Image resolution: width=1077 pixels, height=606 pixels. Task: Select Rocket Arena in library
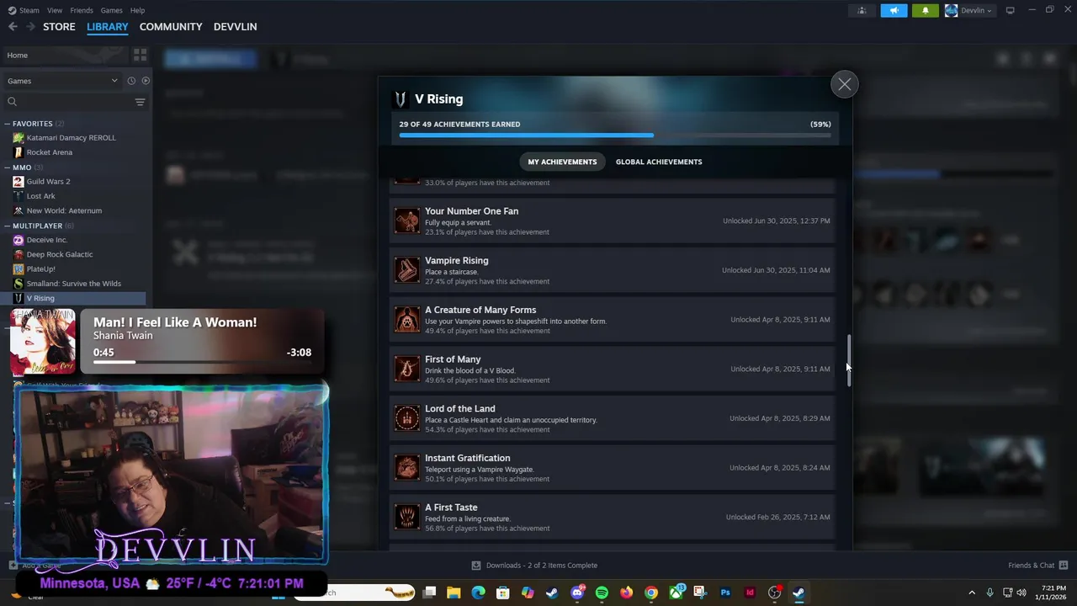[x=49, y=152]
